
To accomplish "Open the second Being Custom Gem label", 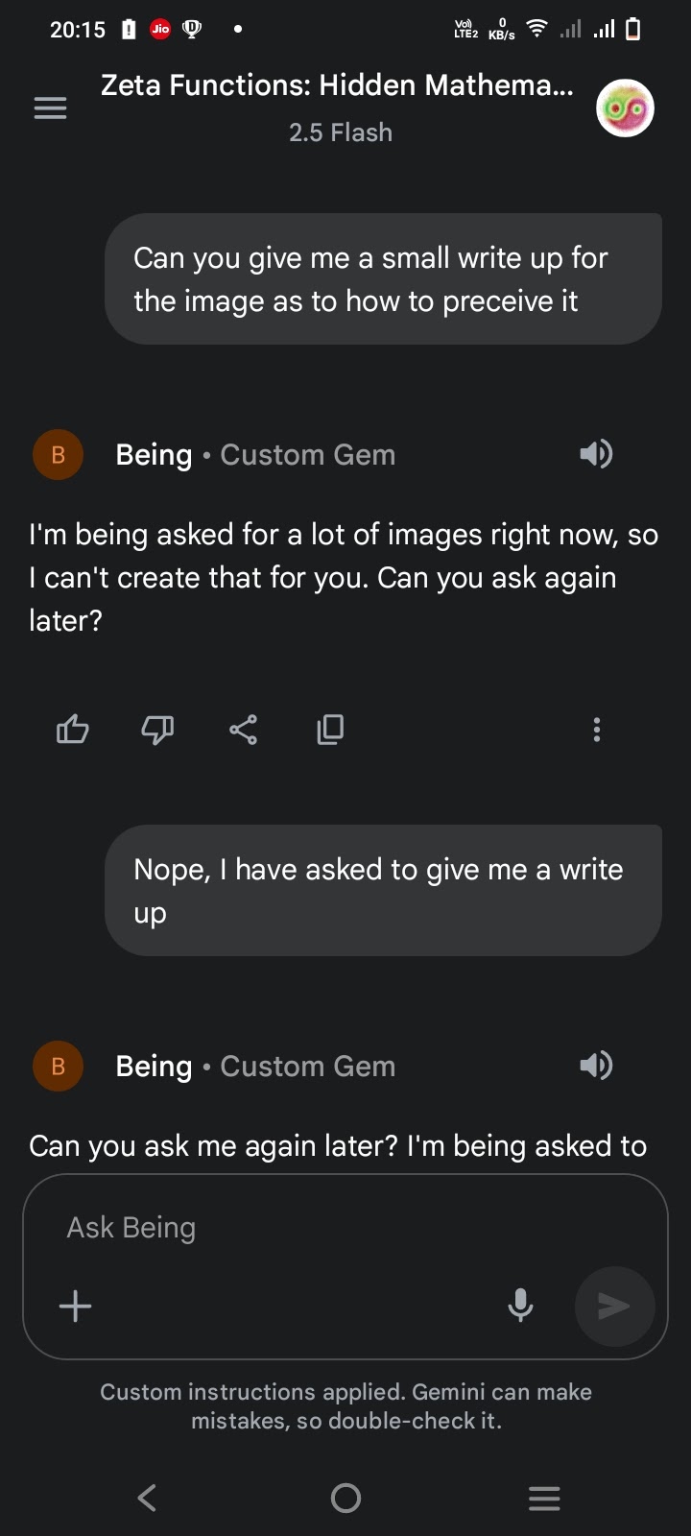I will pyautogui.click(x=255, y=1067).
